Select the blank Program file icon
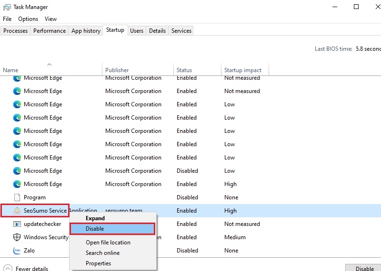The image size is (381, 271). pos(17,197)
